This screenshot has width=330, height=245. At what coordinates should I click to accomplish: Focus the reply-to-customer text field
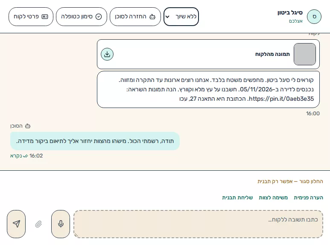[198, 224]
